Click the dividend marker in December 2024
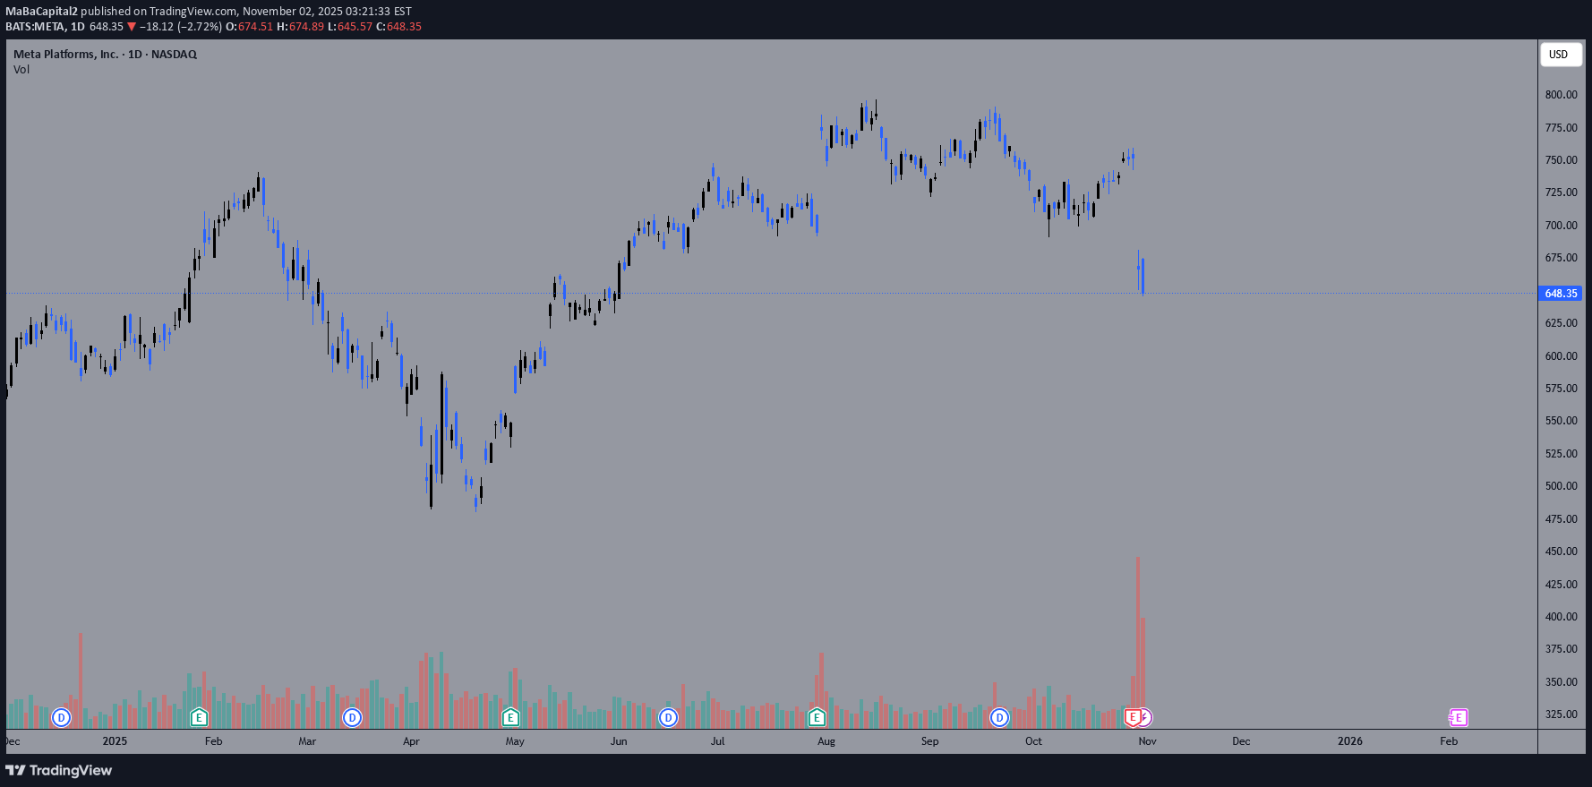This screenshot has width=1592, height=787. click(x=61, y=717)
